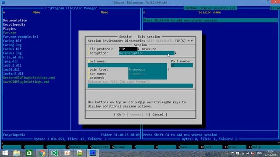Click the Port number field
The height and width of the screenshot is (157, 280).
(x=182, y=65)
